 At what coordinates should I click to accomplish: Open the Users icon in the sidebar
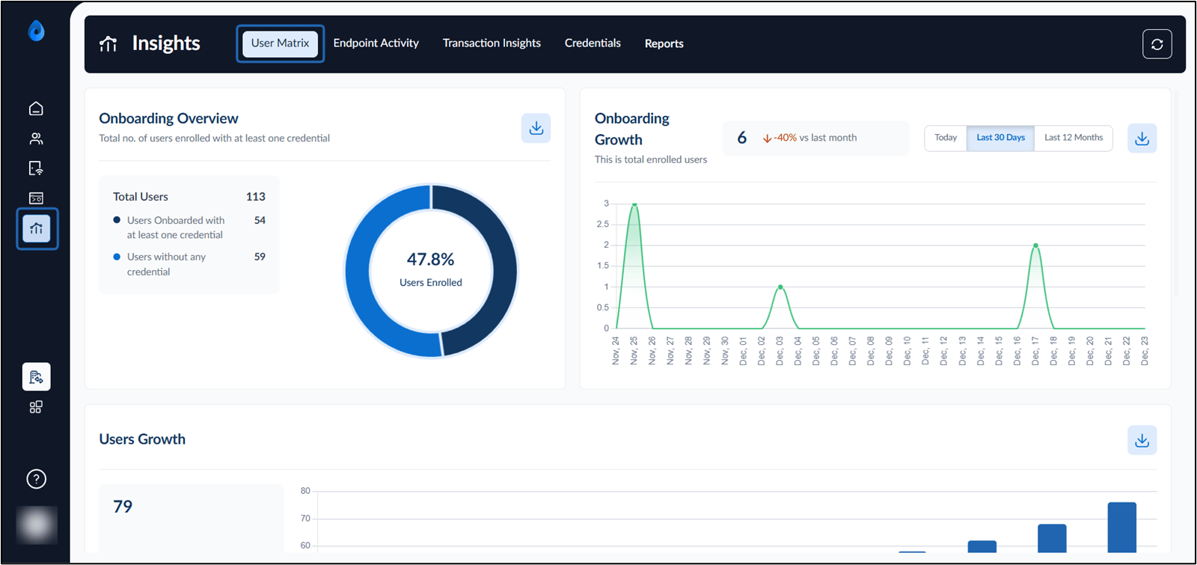coord(36,138)
